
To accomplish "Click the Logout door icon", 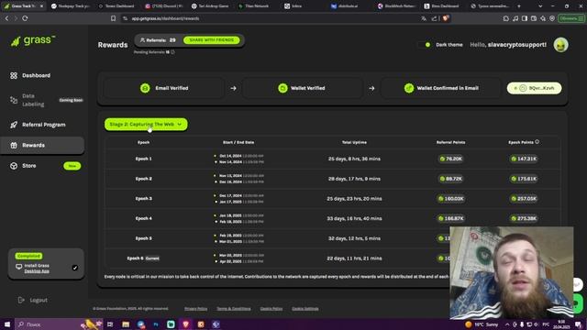I will click(x=21, y=300).
